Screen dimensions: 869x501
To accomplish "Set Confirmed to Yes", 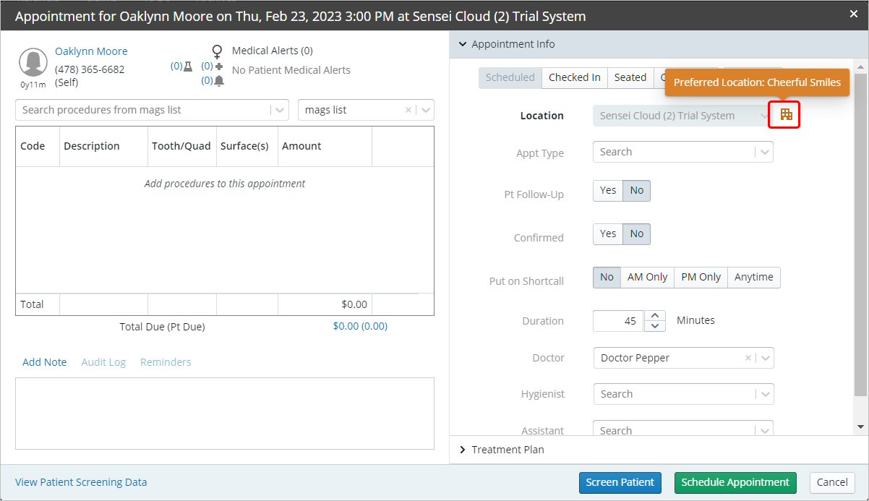I will 608,234.
